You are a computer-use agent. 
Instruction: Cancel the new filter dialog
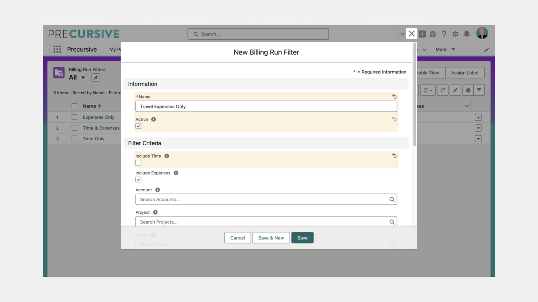click(238, 238)
